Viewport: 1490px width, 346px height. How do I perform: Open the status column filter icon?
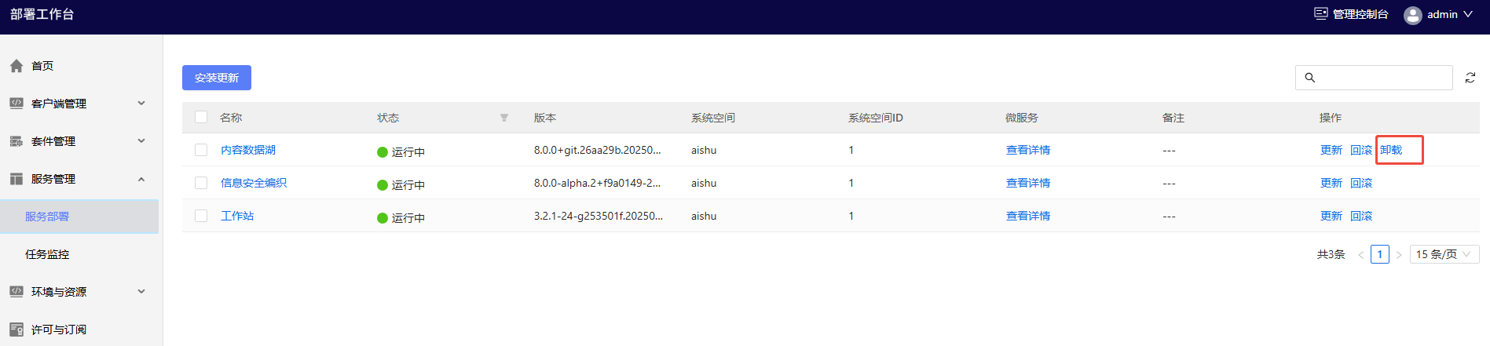(x=504, y=118)
